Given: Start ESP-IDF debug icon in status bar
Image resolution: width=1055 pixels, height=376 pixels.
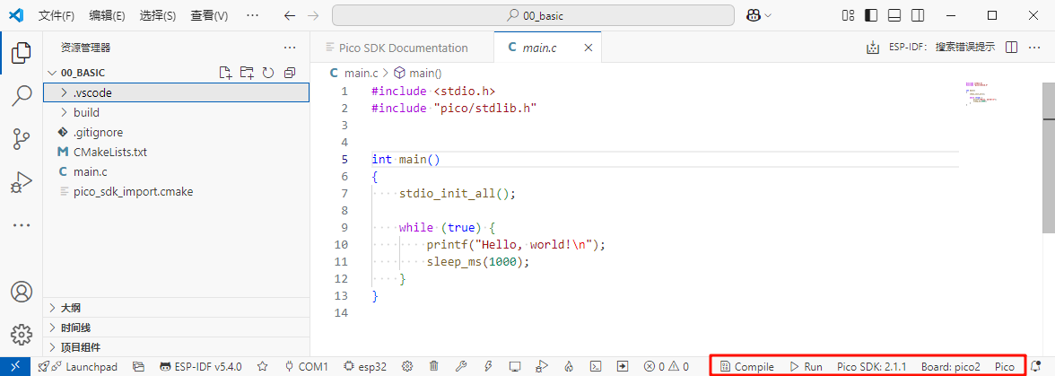Looking at the screenshot, I should (542, 367).
